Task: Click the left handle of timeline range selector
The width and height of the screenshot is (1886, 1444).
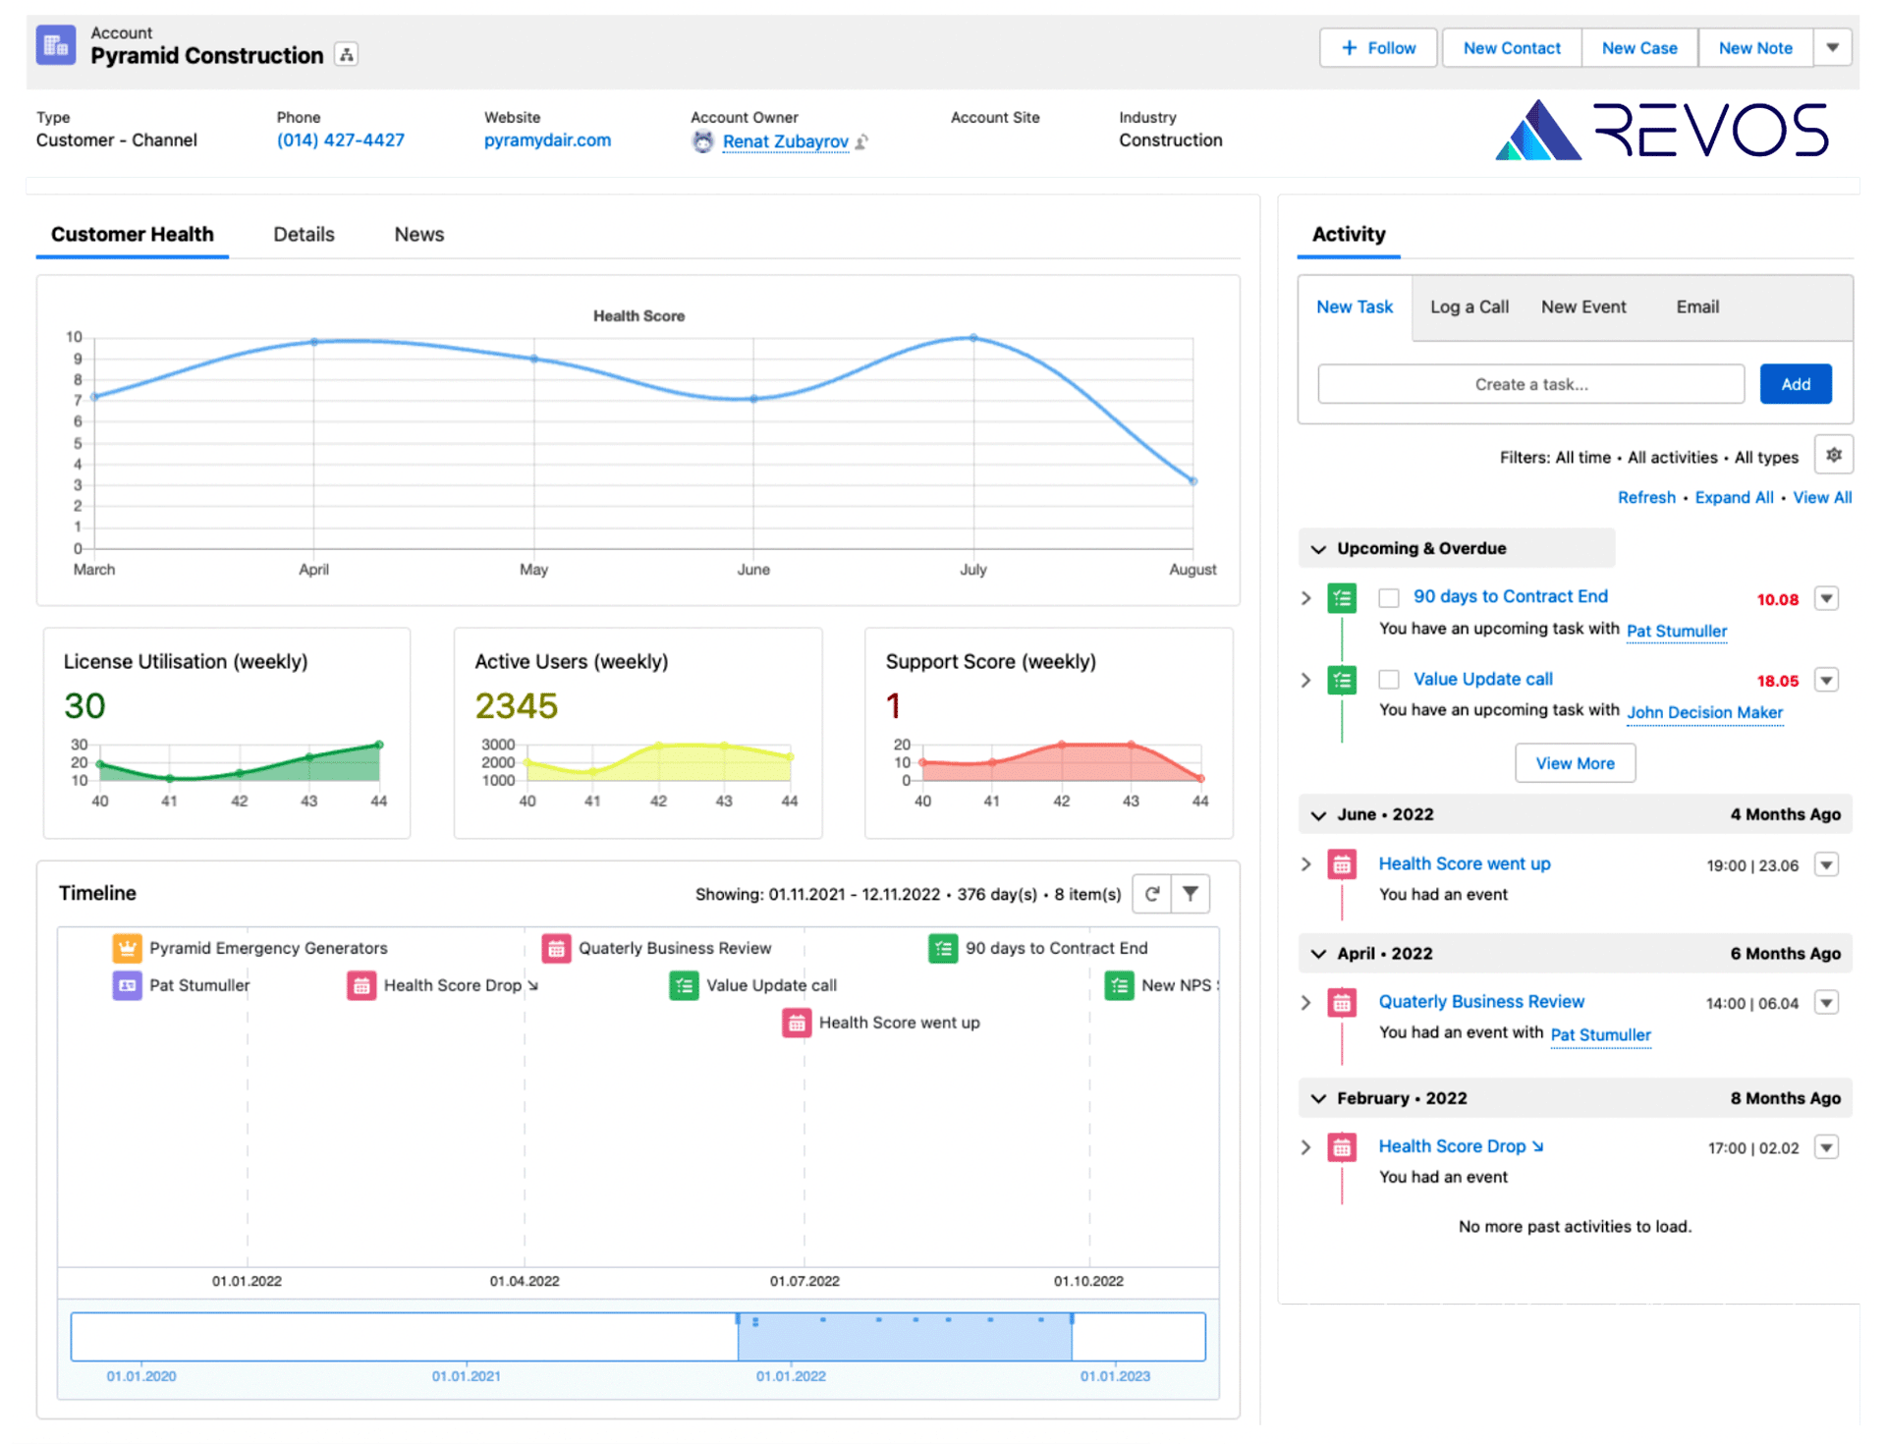Action: (738, 1318)
